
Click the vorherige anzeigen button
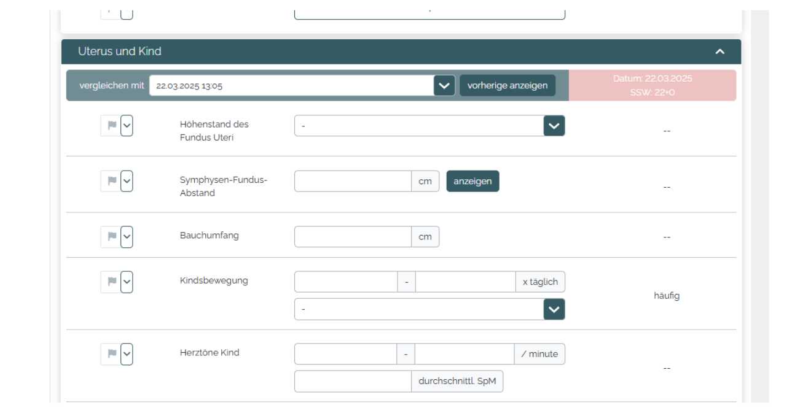507,86
